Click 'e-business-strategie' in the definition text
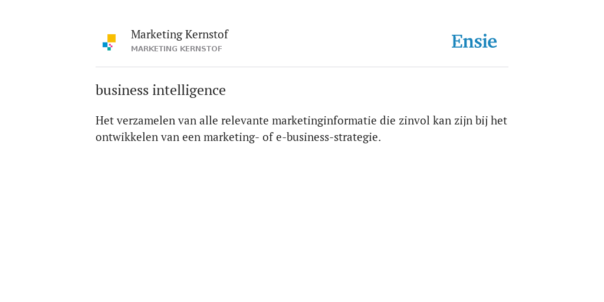 (x=328, y=137)
